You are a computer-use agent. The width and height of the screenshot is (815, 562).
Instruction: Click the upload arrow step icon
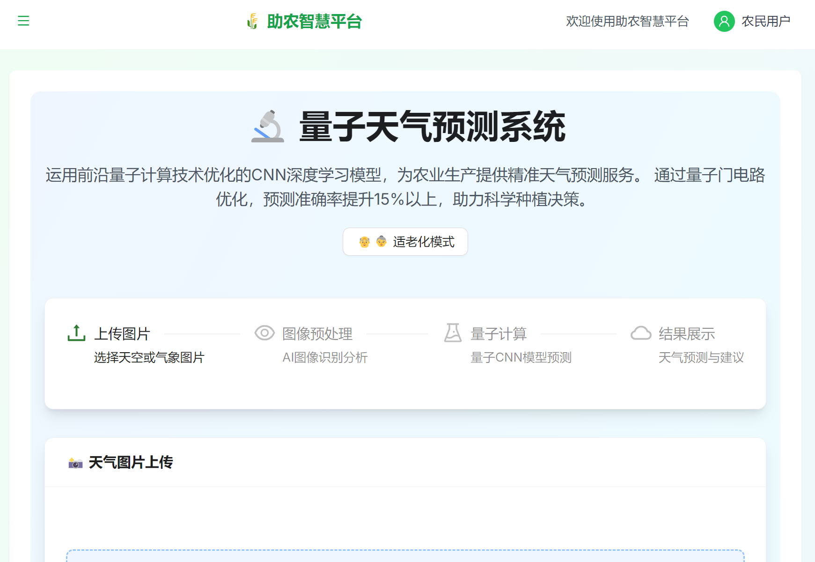point(76,333)
